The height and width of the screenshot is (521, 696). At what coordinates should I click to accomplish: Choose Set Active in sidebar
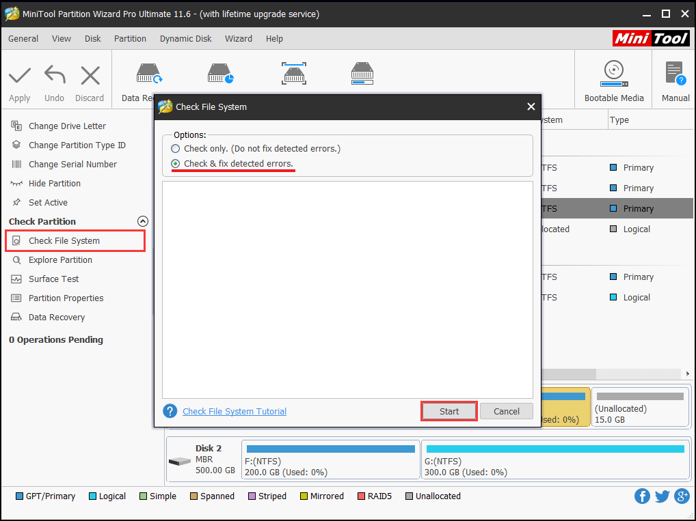click(48, 202)
